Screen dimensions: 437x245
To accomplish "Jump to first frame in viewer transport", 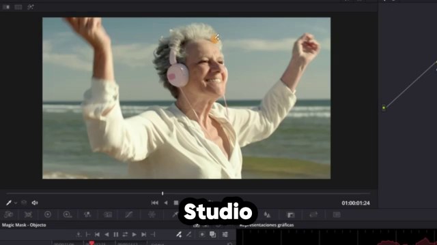I will click(155, 203).
